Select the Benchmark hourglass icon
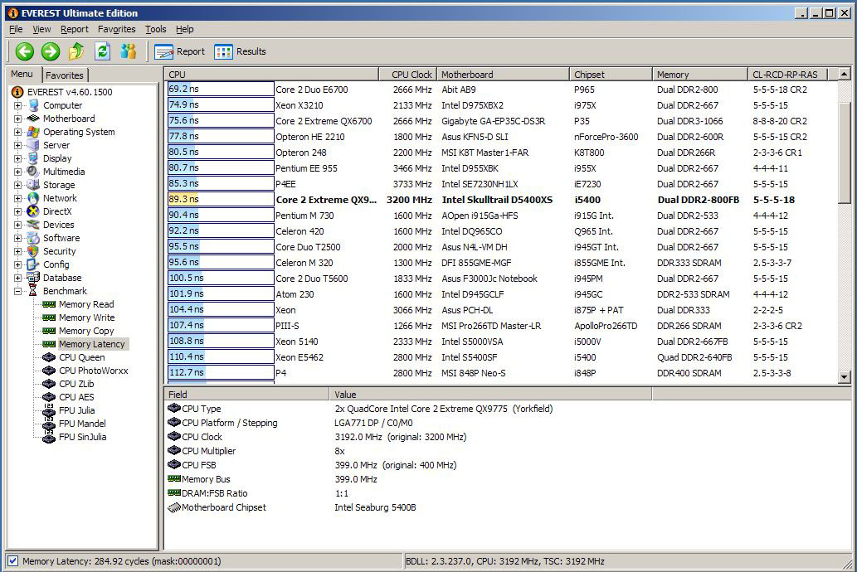This screenshot has width=857, height=572. [x=33, y=291]
